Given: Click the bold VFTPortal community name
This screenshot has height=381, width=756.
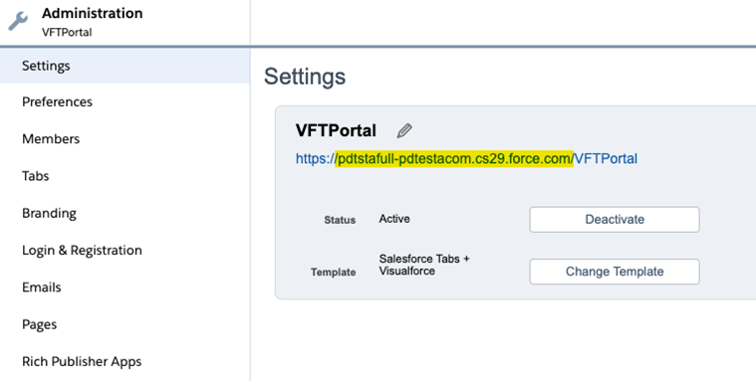Looking at the screenshot, I should click(x=336, y=130).
